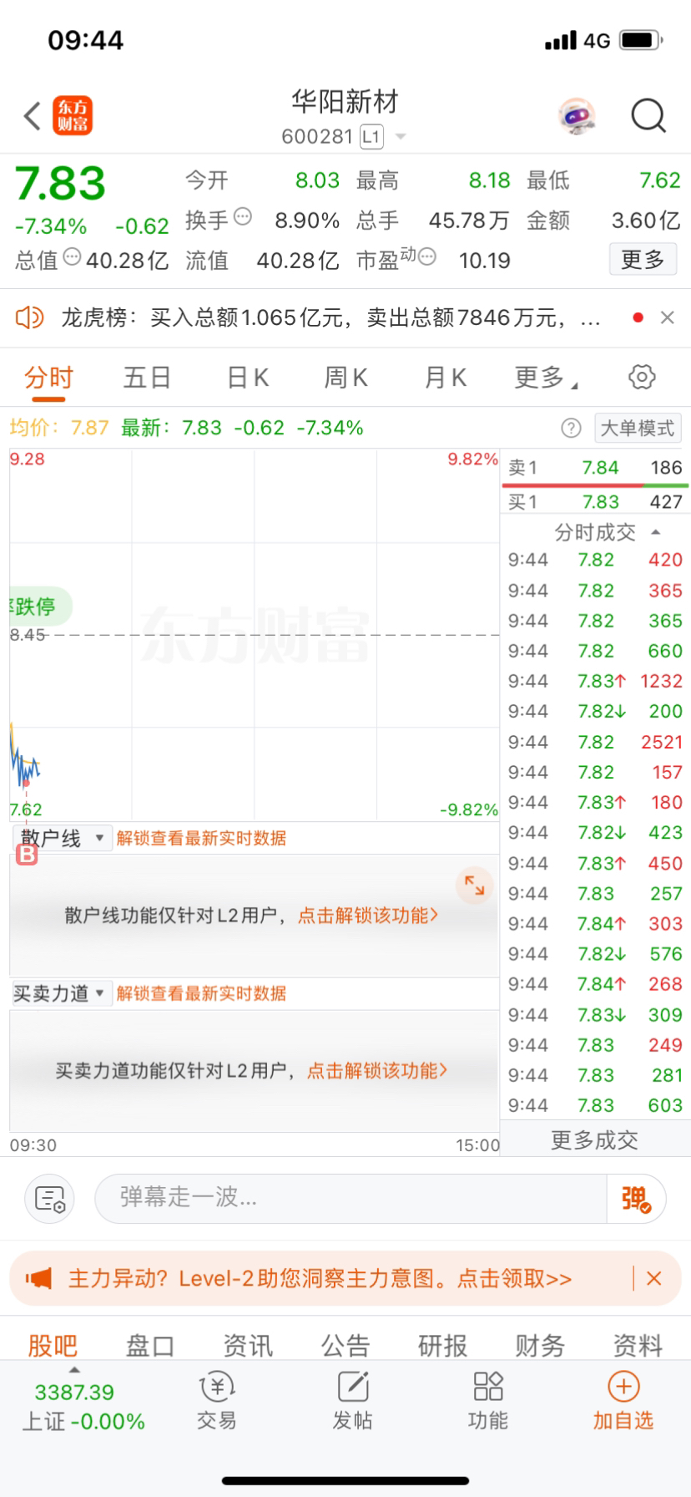
Task: Tap the Level-2 banner megaphone icon
Action: coord(38,1278)
